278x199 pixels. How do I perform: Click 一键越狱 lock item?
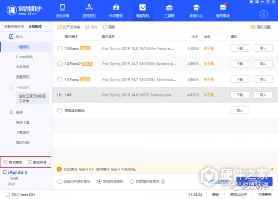(x=19, y=87)
